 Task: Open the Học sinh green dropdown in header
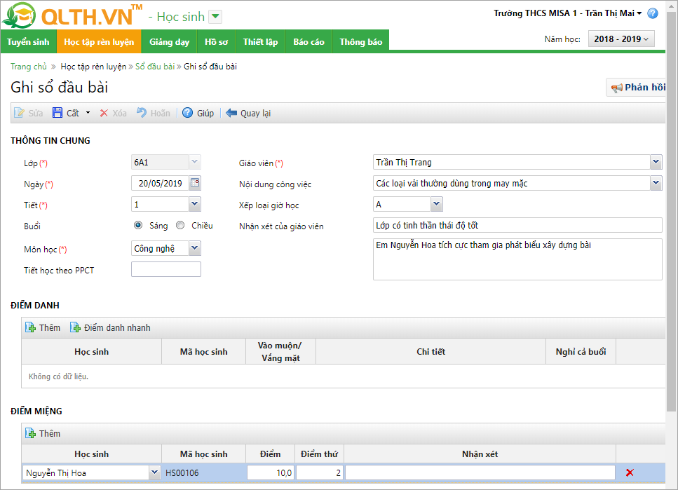pos(215,17)
